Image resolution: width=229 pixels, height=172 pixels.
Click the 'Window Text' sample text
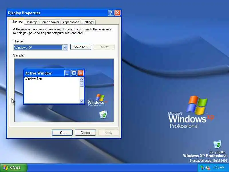click(x=33, y=79)
